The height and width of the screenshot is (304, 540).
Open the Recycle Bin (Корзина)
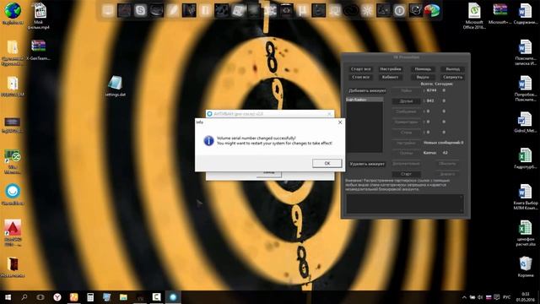pos(526,267)
